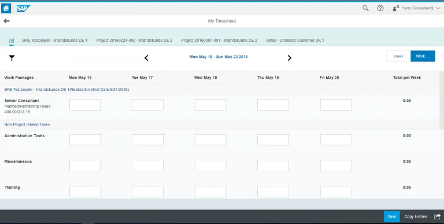Click Senior Consultant Tue May 17 field
This screenshot has width=444, height=224.
pos(147,105)
